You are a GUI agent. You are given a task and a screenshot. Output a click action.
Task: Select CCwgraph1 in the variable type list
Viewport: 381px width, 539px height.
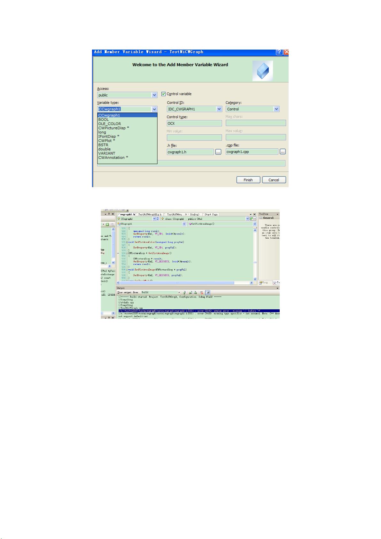click(127, 115)
